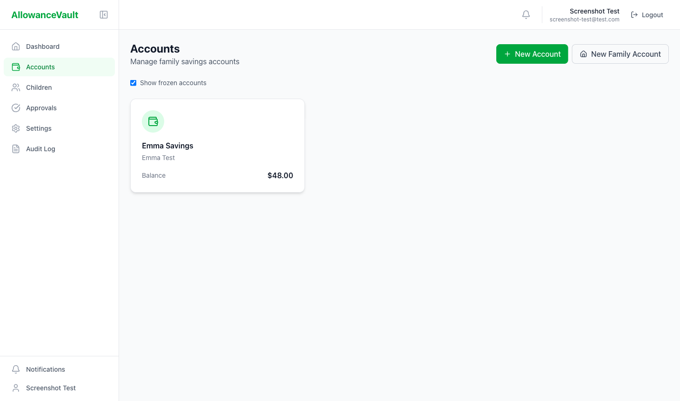Click the New Account button
The width and height of the screenshot is (680, 401).
(x=532, y=54)
